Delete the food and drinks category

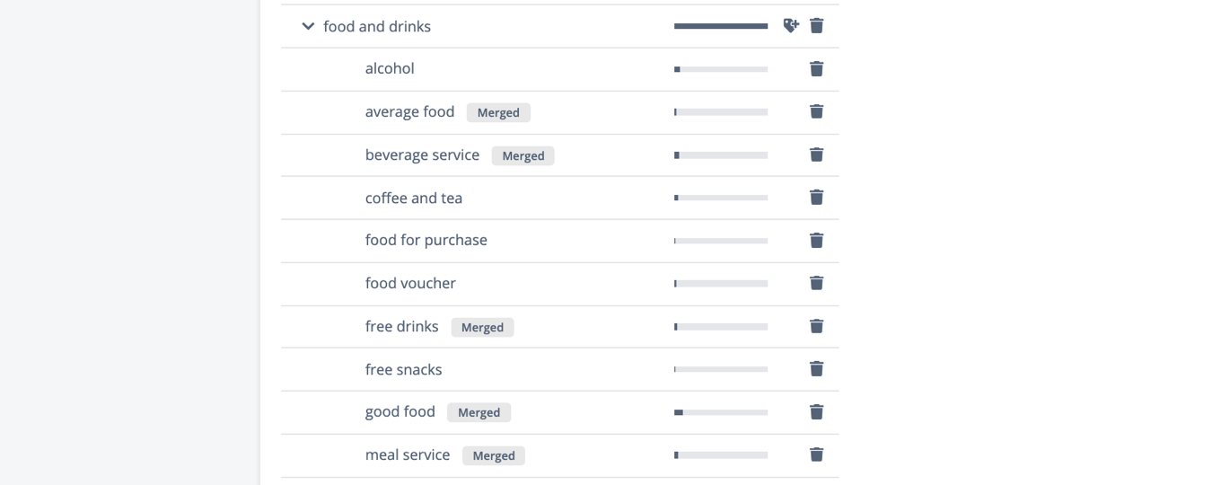816,25
